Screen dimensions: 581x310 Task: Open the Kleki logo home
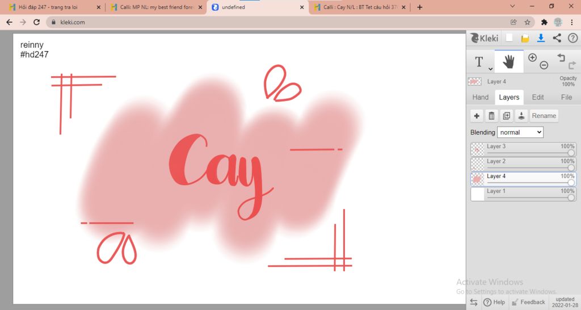[x=485, y=38]
